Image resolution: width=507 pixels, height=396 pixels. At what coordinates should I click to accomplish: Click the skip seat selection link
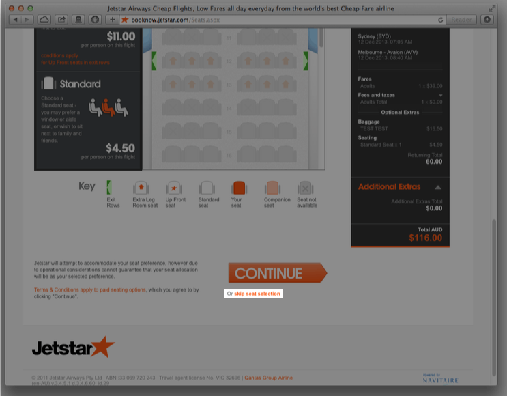[257, 294]
